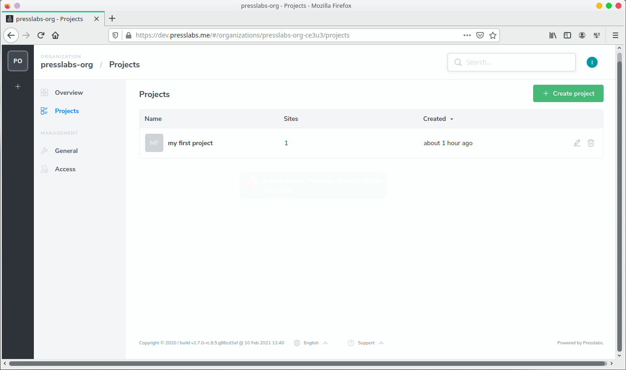
Task: Reload the page in Firefox
Action: (x=41, y=35)
